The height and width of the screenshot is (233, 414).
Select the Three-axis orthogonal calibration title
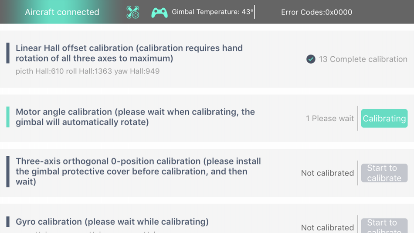tap(138, 171)
